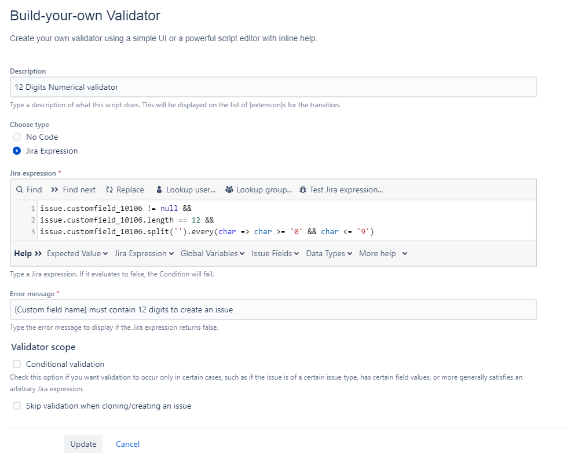Click the Find next double-arrow icon
This screenshot has height=459, width=567.
(54, 190)
